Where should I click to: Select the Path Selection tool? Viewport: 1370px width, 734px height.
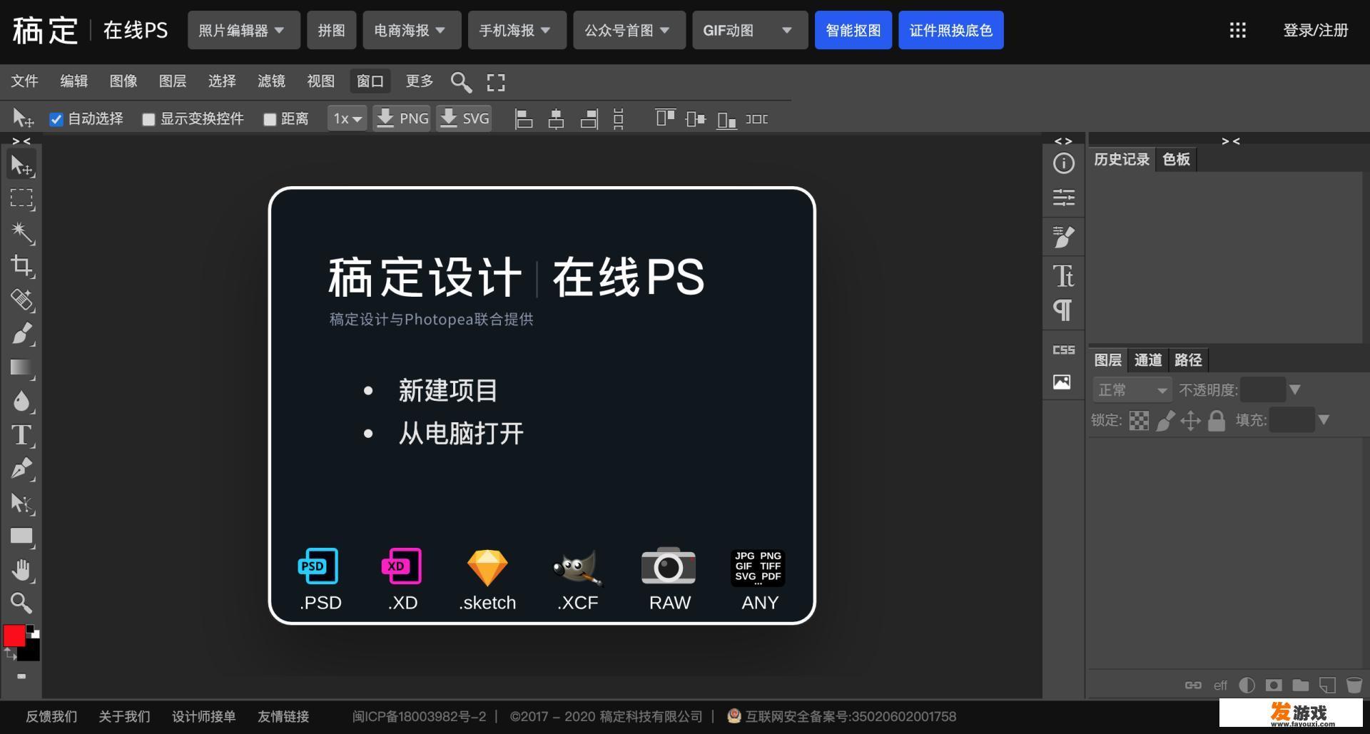(x=21, y=503)
